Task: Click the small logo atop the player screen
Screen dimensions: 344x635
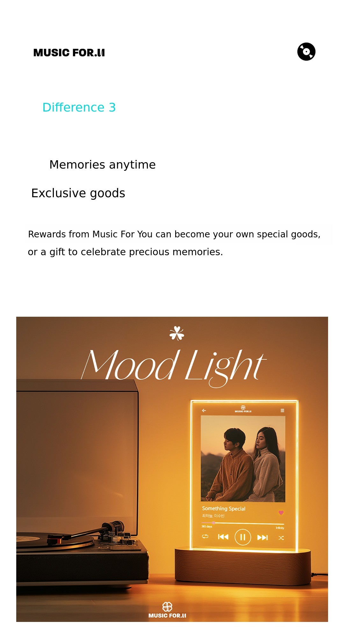Action: 243,409
